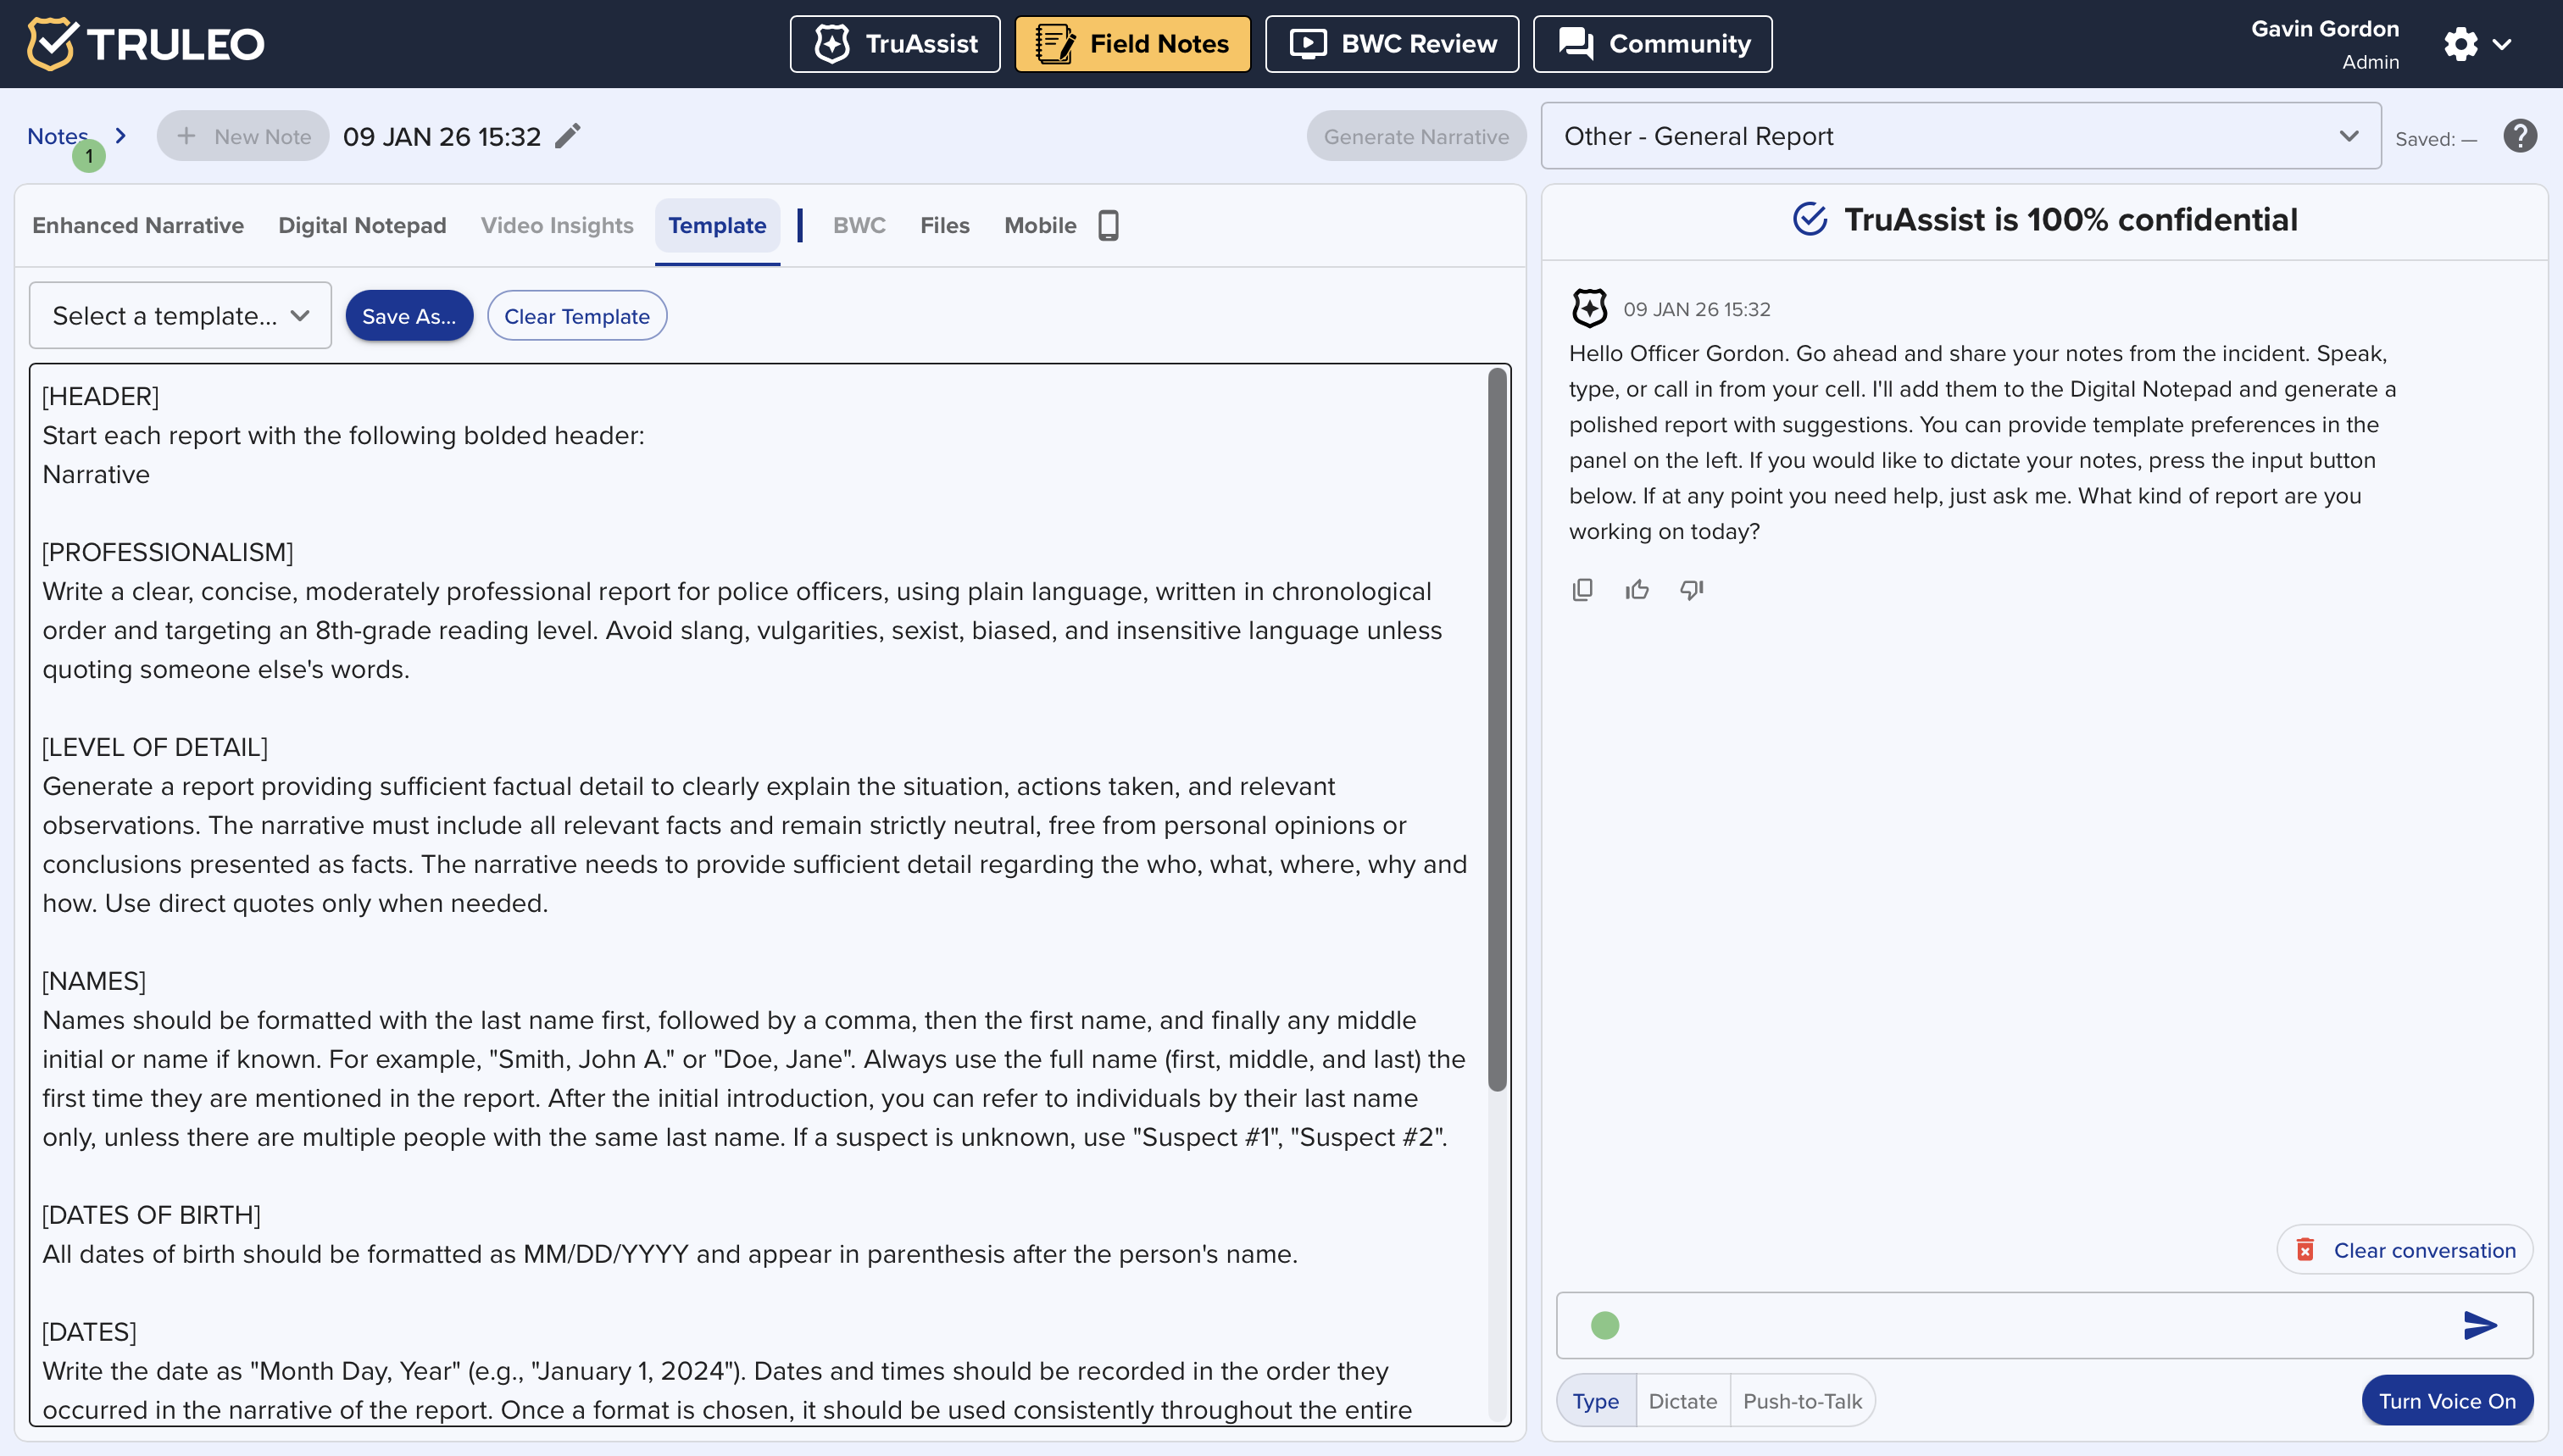
Task: Send the message with arrow icon
Action: click(x=2480, y=1325)
